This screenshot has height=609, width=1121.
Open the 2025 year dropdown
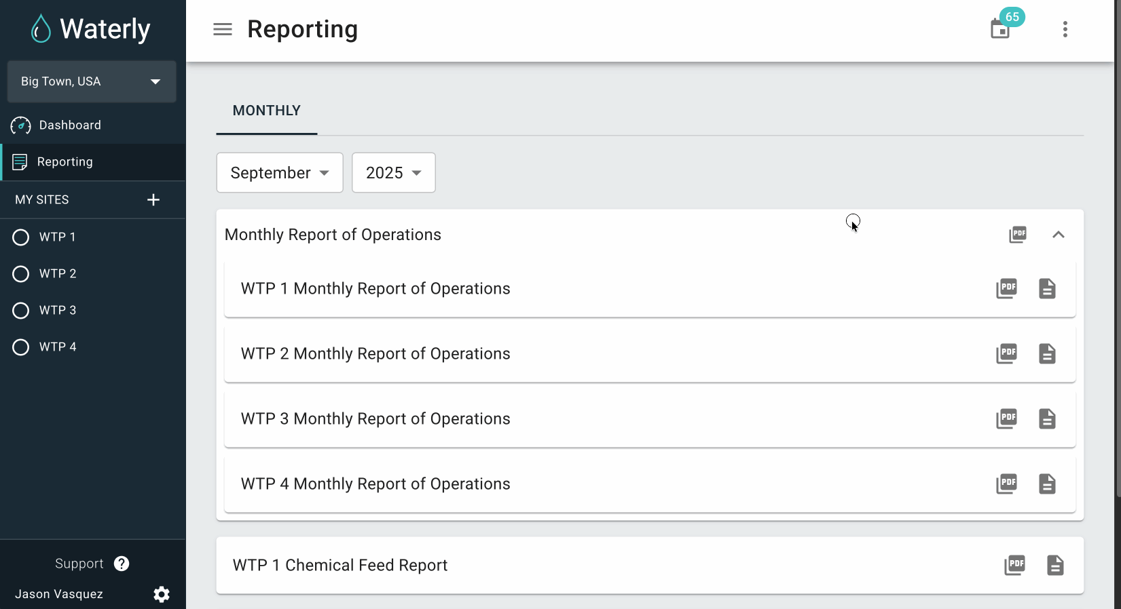tap(393, 173)
